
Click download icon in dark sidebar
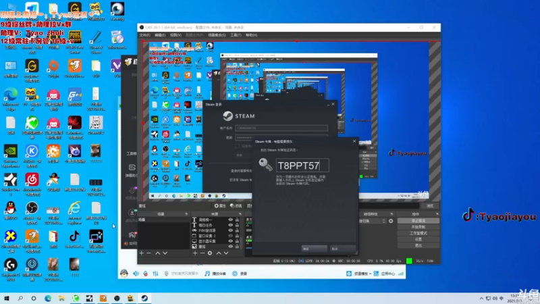132,212
